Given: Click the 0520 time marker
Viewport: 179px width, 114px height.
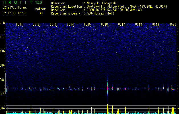Looking at the screenshot, I should (173, 25).
